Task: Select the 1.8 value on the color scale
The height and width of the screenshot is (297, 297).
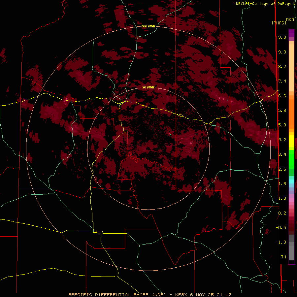Action: point(282,184)
